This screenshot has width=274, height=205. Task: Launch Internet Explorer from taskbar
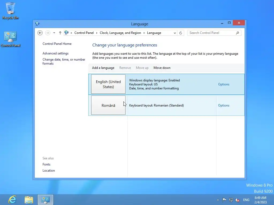click(x=12, y=200)
